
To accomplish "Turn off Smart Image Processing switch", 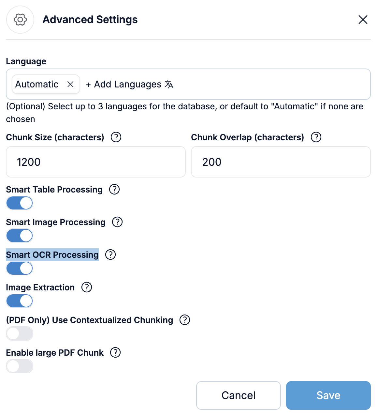I will point(20,236).
